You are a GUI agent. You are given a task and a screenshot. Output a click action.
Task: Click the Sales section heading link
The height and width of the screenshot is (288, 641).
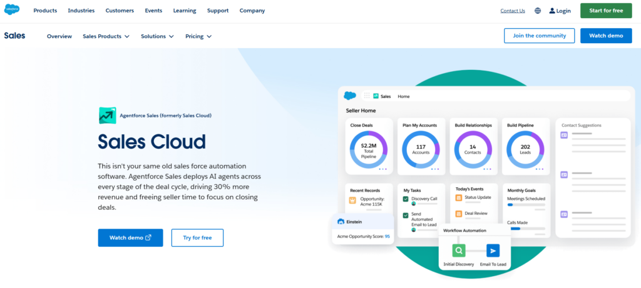coord(15,36)
